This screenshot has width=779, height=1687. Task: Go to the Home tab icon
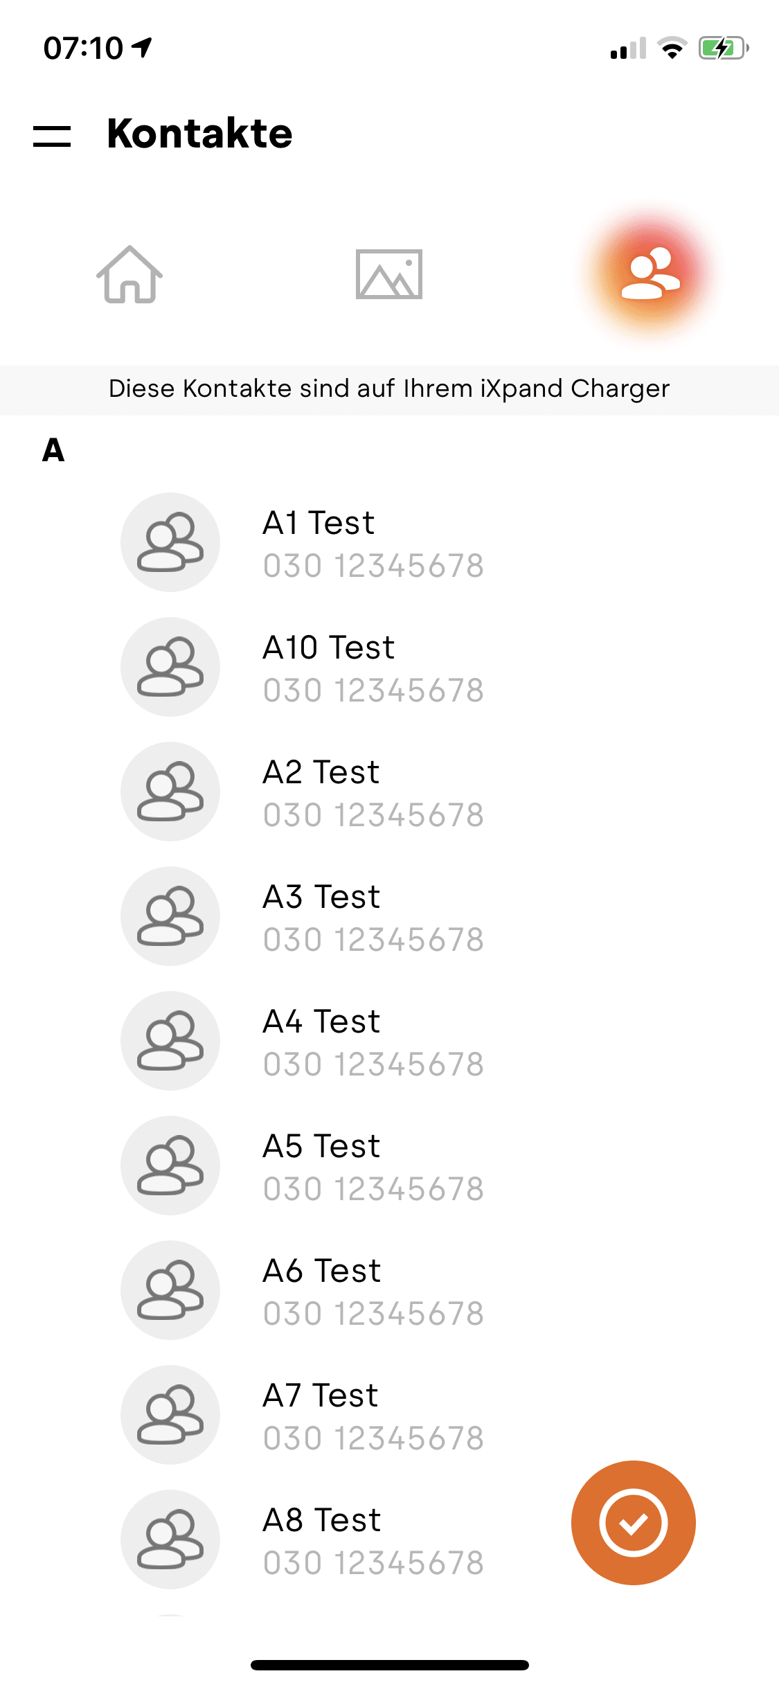129,274
